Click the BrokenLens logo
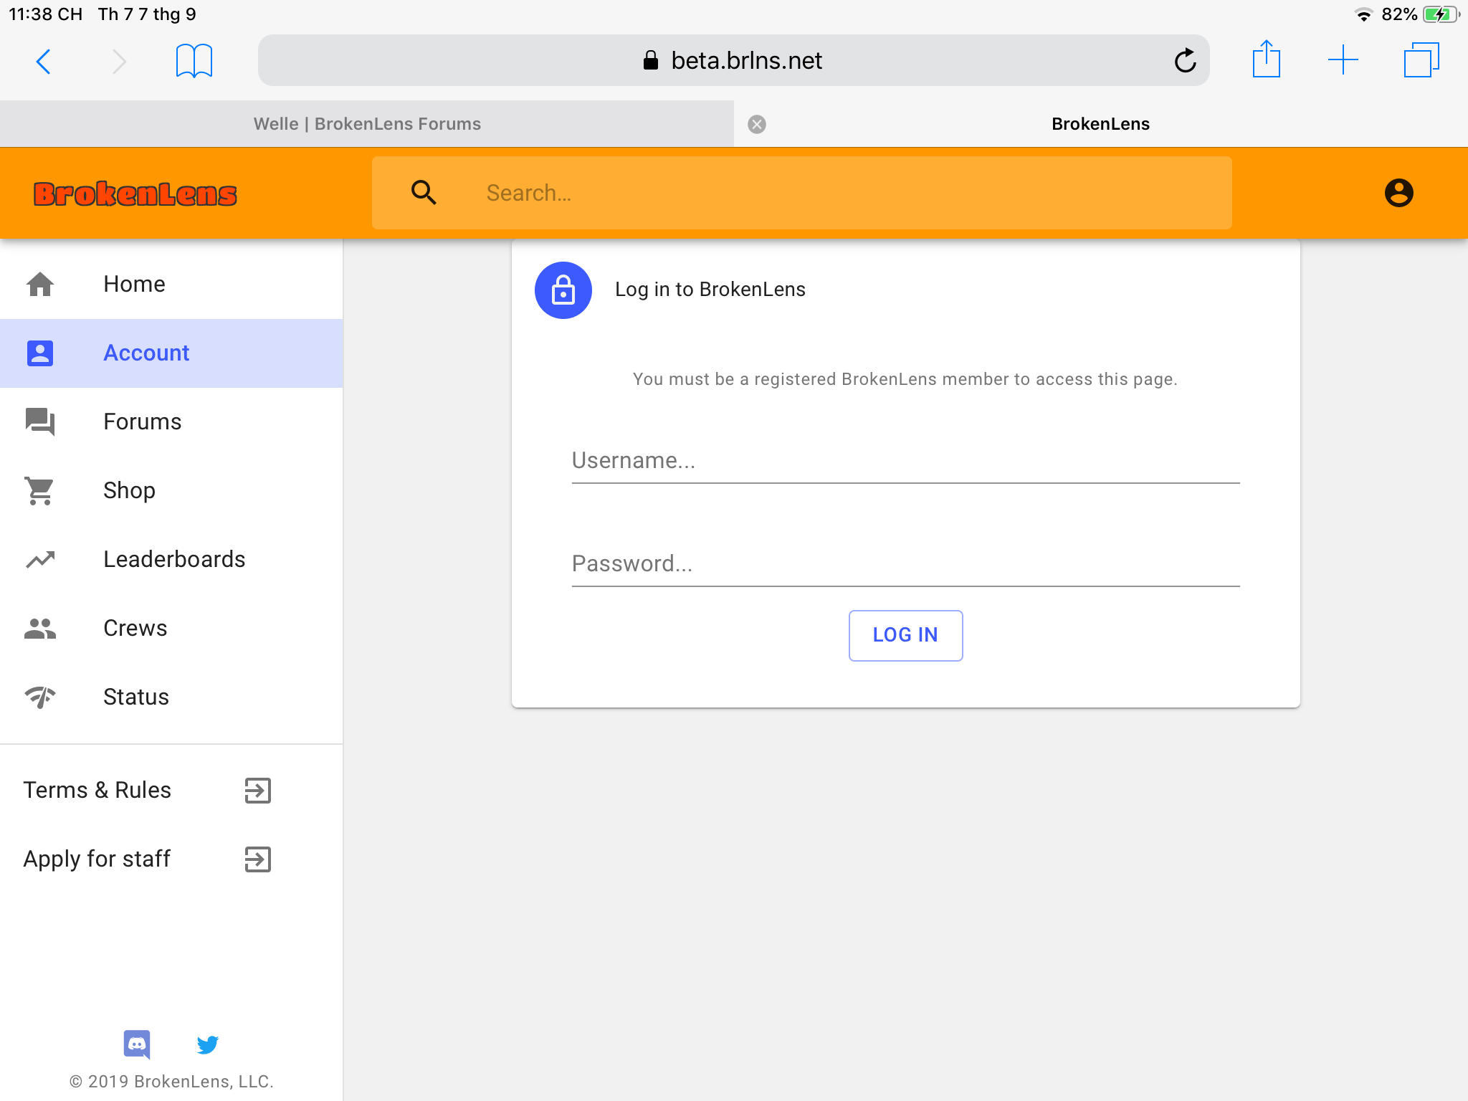Screen dimensions: 1468x1101 135,194
